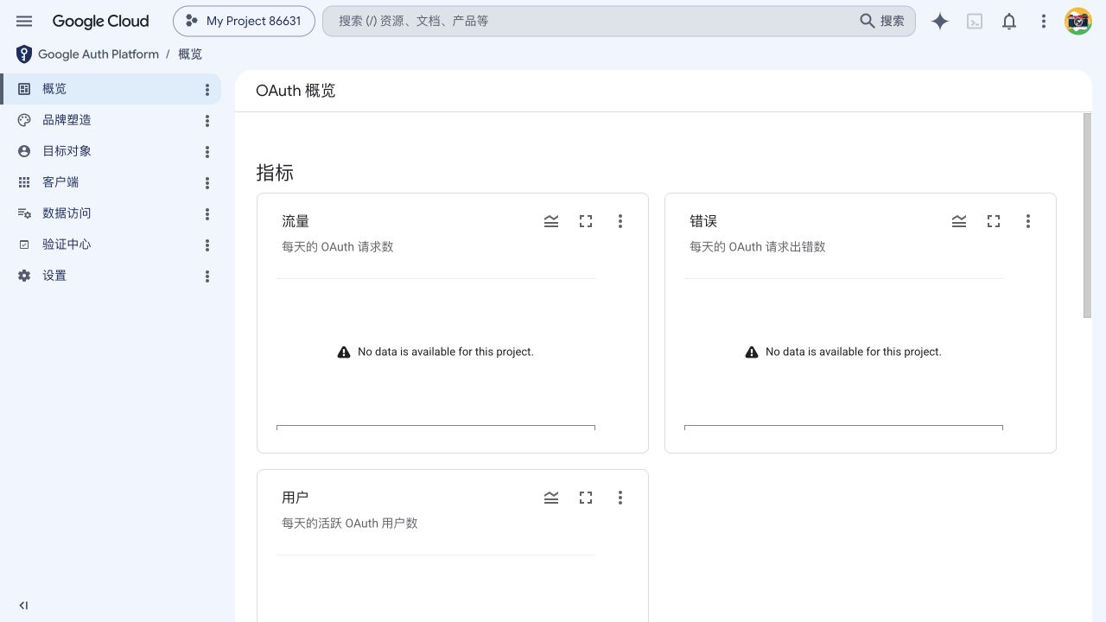Open more options for 品牌塑造 sidebar item
The width and height of the screenshot is (1106, 622).
tap(207, 121)
